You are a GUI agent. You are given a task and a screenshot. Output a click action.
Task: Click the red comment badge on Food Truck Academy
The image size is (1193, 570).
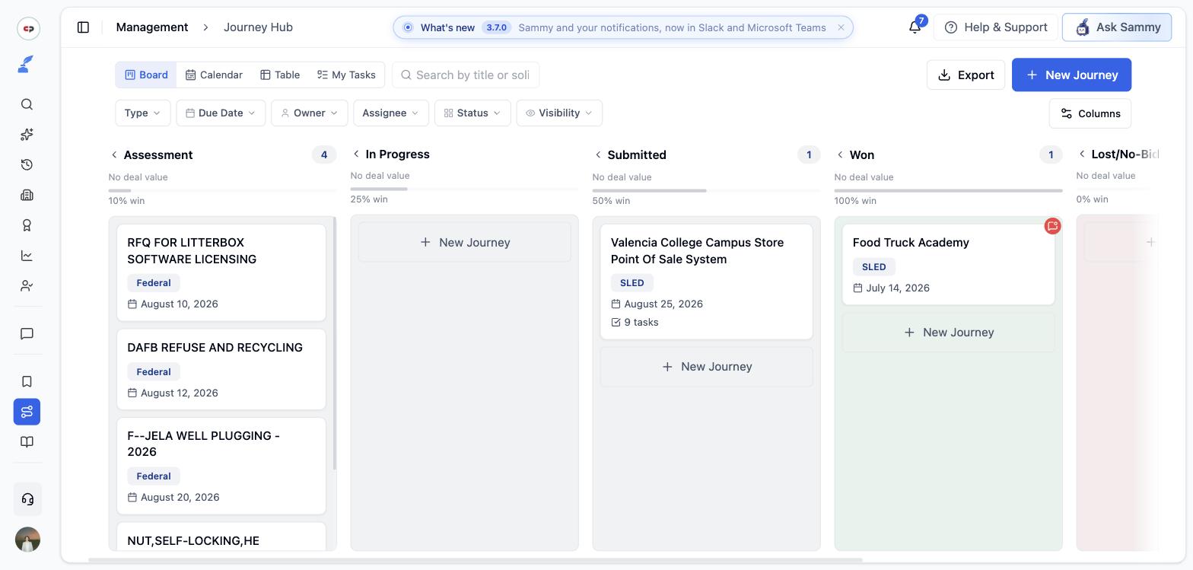click(x=1052, y=226)
